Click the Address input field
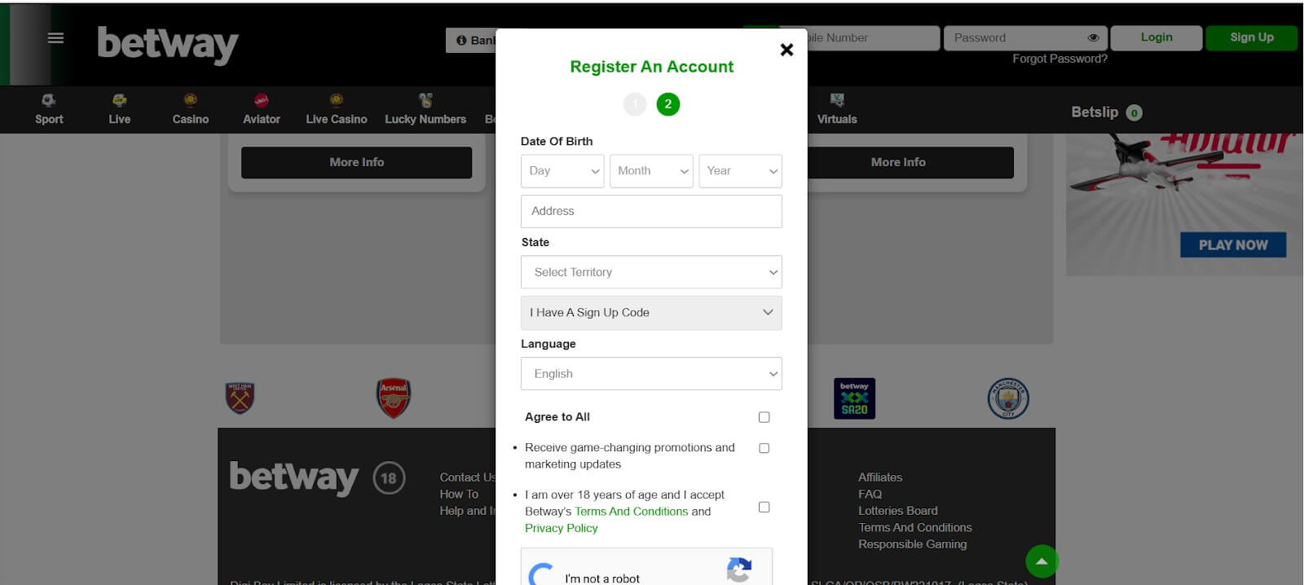 coord(650,211)
